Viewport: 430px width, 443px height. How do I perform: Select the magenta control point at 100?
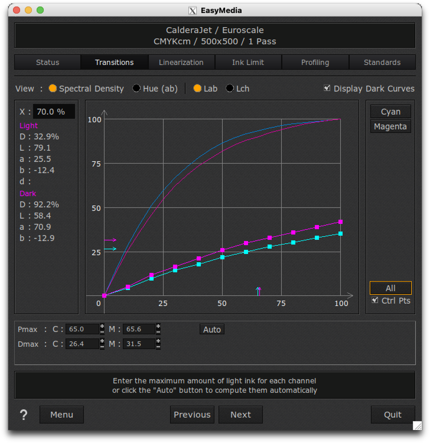coord(341,222)
